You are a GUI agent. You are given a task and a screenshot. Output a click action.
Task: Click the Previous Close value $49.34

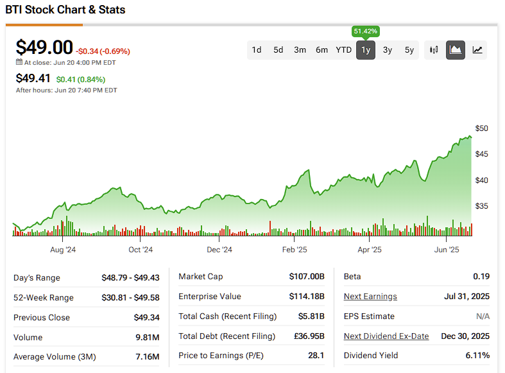[146, 318]
